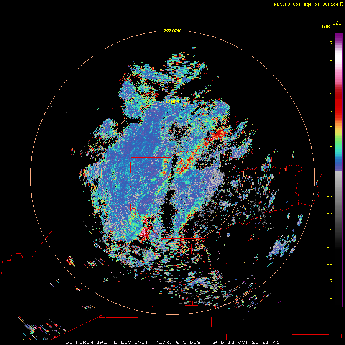Click the -1 value on color scale
The width and height of the screenshot is (345, 345).
pyautogui.click(x=329, y=179)
